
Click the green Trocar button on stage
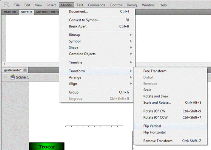point(46,146)
